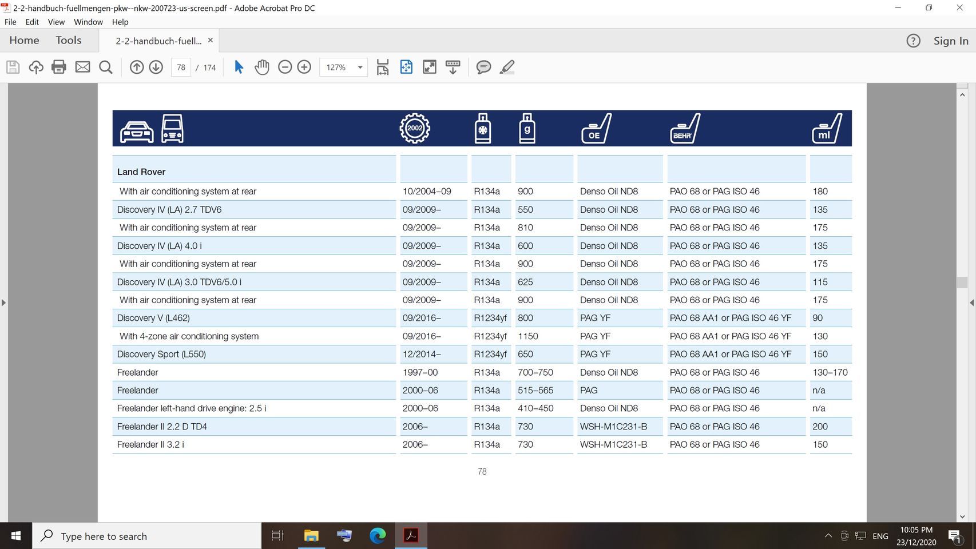This screenshot has width=976, height=549.
Task: Choose the Selection arrow tool
Action: [239, 67]
